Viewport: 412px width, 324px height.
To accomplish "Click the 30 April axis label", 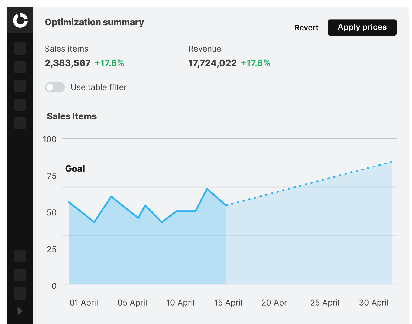I will (374, 303).
